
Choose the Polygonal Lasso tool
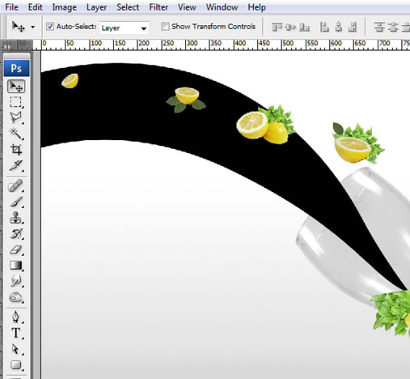coord(15,117)
